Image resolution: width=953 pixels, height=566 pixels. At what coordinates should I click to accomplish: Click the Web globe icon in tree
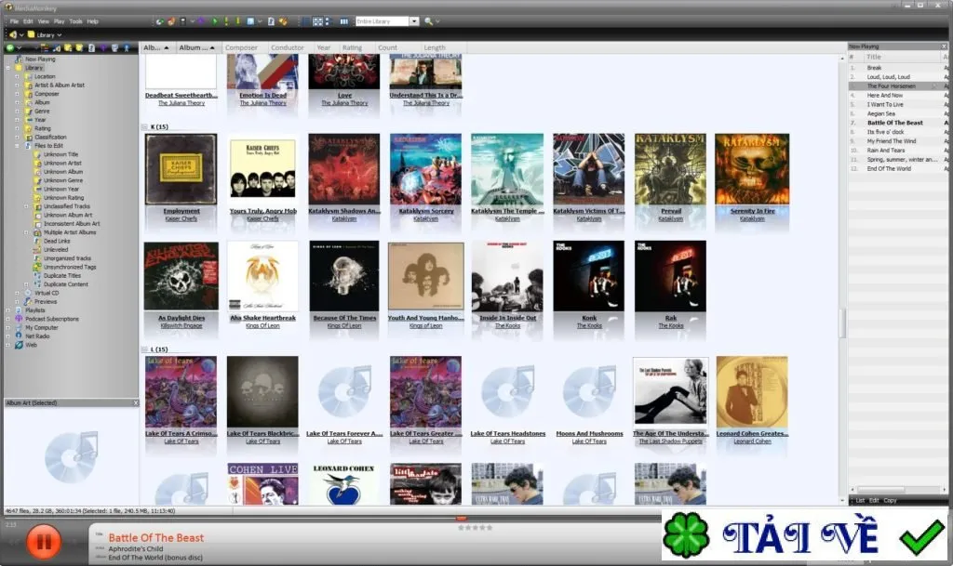pos(19,345)
